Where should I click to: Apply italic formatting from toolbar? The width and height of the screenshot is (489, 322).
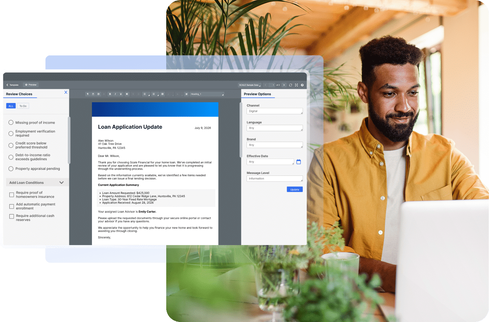tap(115, 94)
